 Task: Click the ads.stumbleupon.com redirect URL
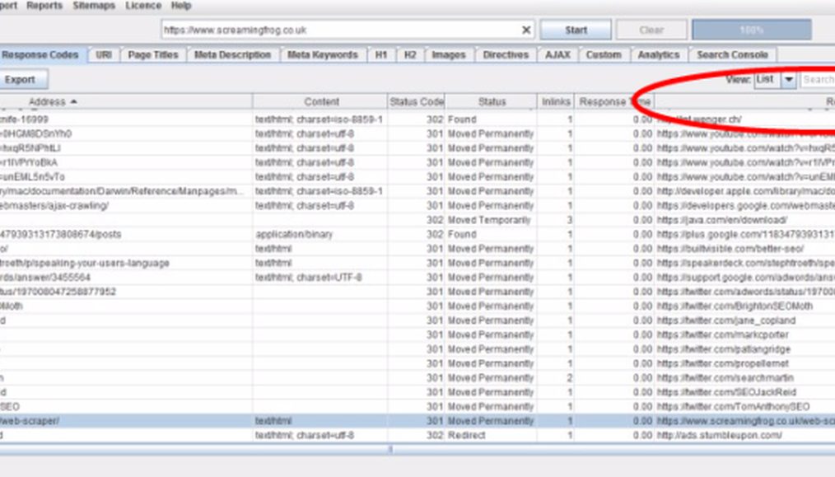[720, 436]
